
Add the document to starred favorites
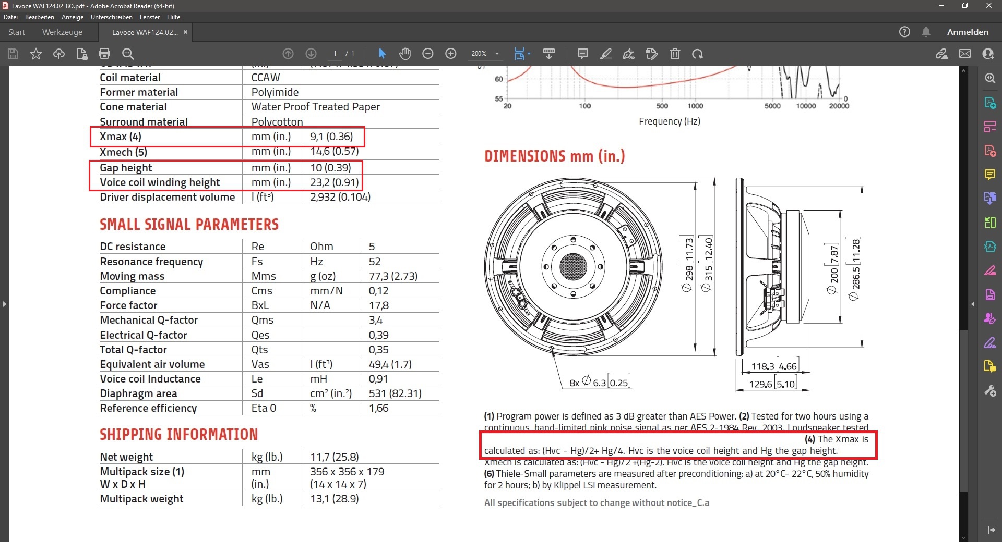(36, 54)
